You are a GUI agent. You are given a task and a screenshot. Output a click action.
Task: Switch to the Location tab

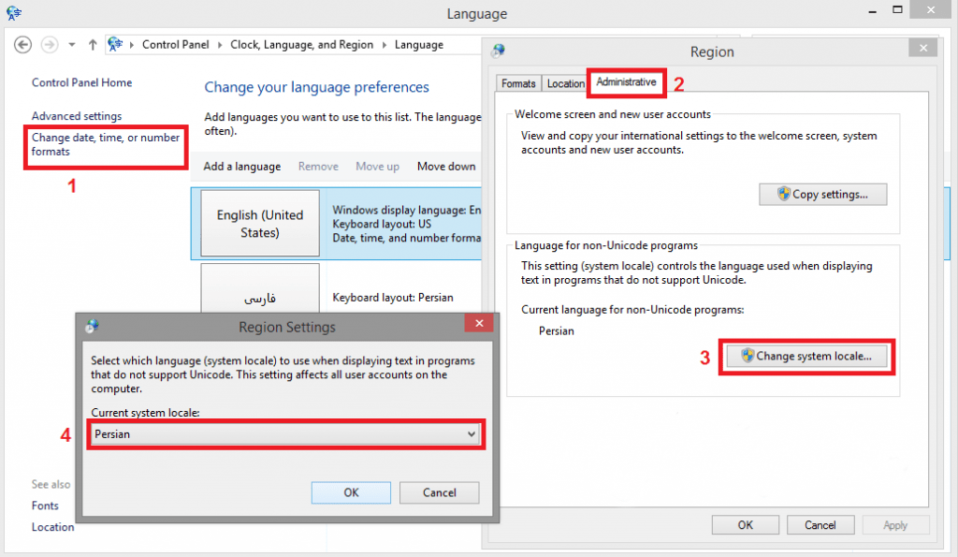pyautogui.click(x=565, y=83)
